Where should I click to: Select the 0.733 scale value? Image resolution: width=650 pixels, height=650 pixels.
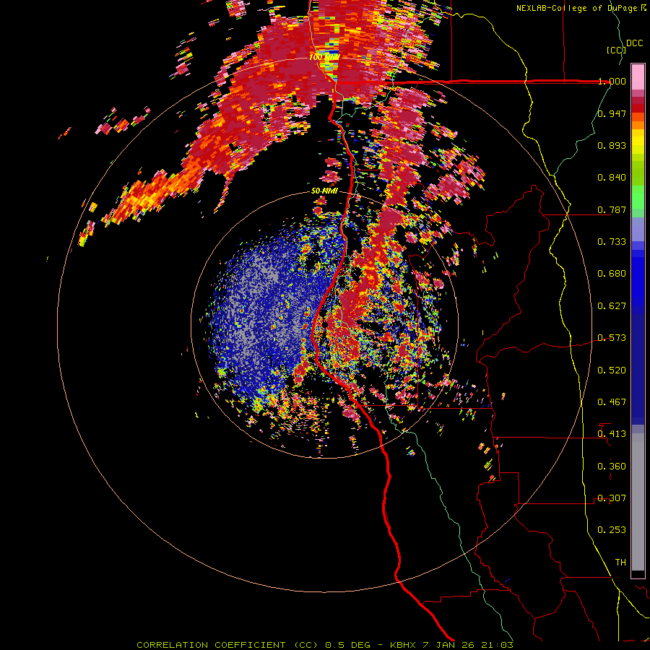pos(612,242)
